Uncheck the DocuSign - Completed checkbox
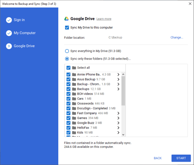 click(x=68, y=108)
